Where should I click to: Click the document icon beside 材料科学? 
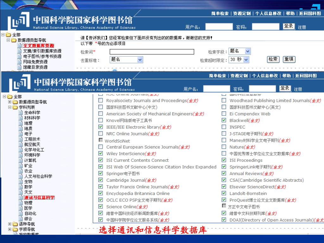(21, 118)
